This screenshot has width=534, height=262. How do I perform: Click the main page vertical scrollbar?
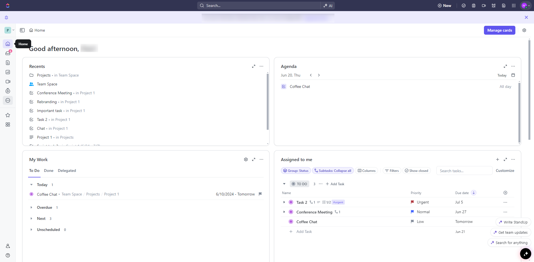click(529, 90)
